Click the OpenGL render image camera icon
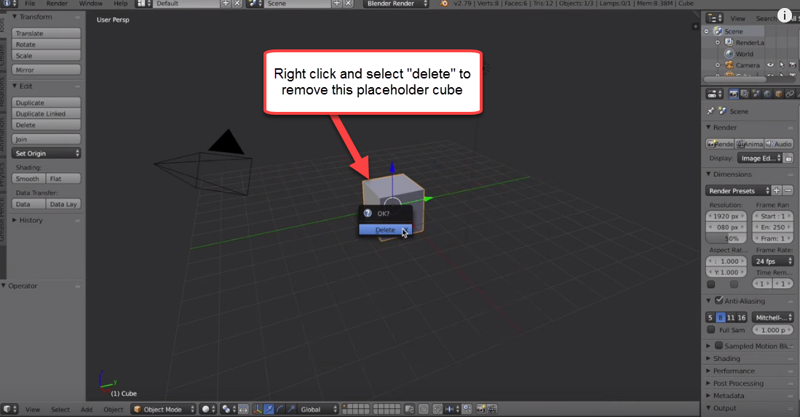800x417 pixels. (x=480, y=409)
